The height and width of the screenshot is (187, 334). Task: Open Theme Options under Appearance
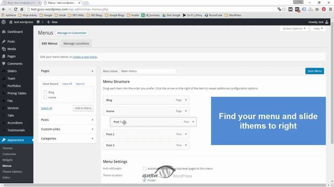12,172
